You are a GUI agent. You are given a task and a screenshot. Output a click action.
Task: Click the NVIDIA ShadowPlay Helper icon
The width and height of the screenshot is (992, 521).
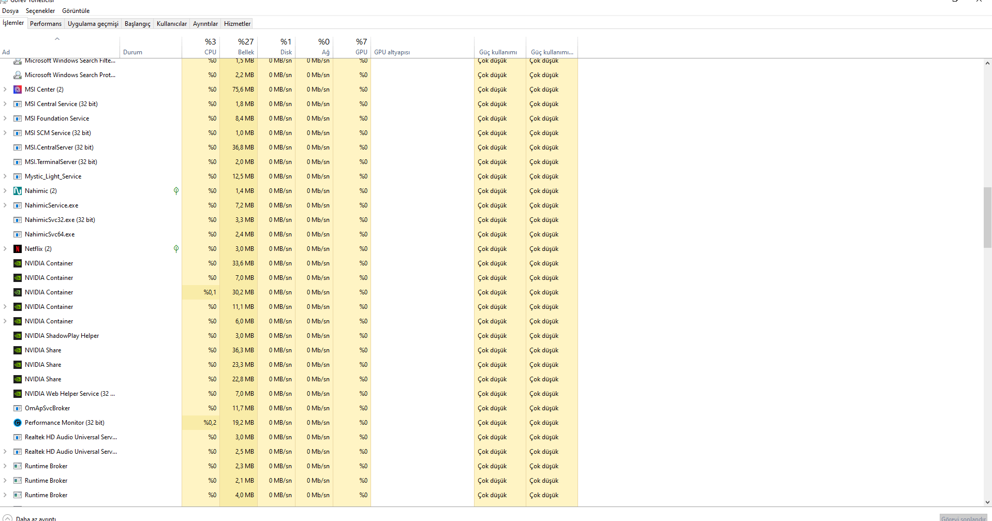[x=18, y=336]
